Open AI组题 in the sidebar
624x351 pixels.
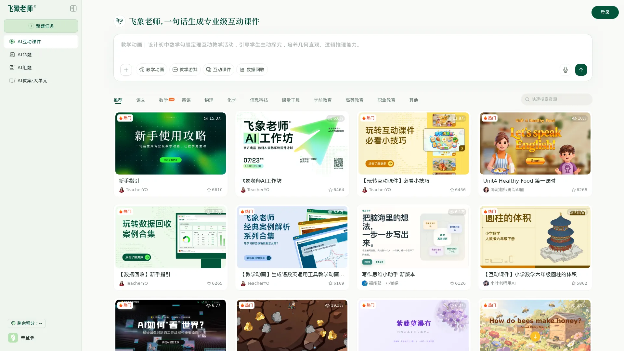pyautogui.click(x=41, y=68)
